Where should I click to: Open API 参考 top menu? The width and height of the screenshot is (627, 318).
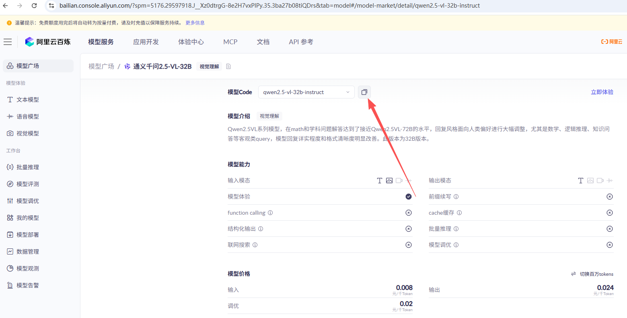[301, 42]
